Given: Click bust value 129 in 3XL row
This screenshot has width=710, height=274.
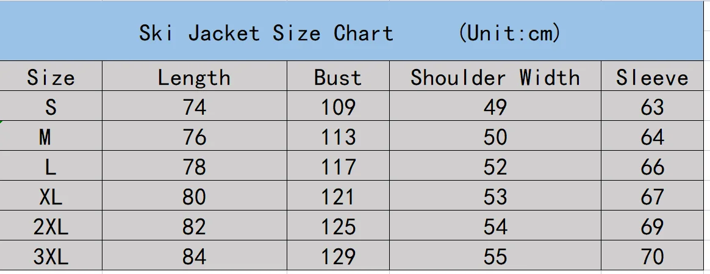Looking at the screenshot, I should tap(338, 256).
